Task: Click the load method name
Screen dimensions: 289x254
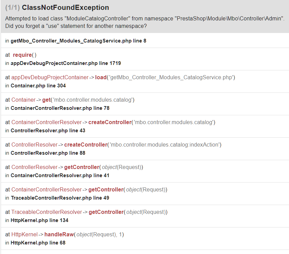Action: click(x=100, y=78)
